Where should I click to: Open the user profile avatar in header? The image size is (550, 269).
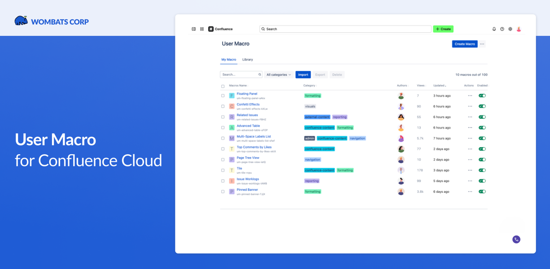pos(519,29)
